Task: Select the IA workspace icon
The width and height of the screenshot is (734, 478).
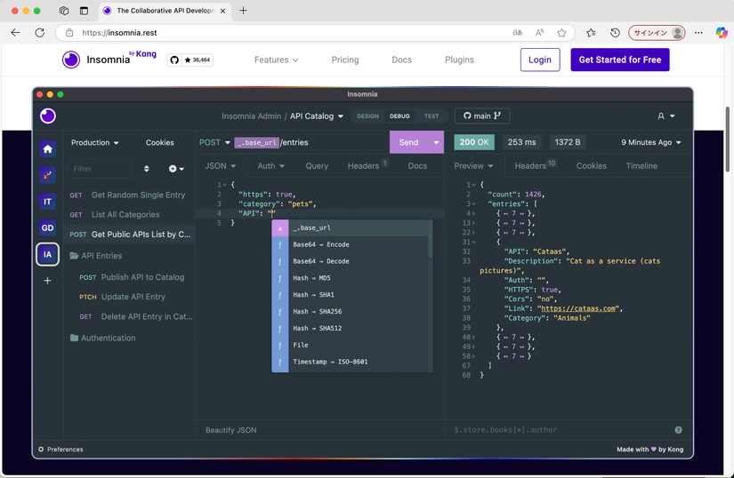Action: (x=47, y=254)
